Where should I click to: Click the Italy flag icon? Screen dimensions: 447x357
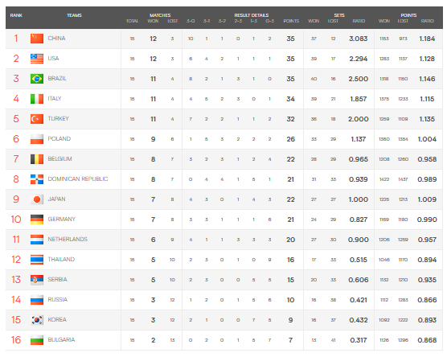(37, 99)
